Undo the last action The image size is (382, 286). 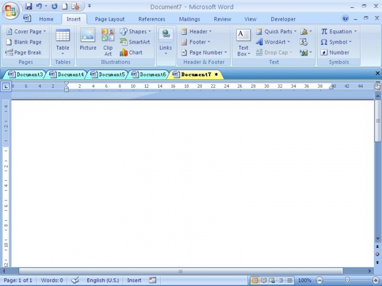pyautogui.click(x=39, y=7)
